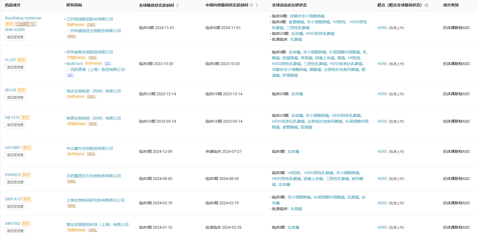Open 适应症进度 for YL202
The height and width of the screenshot is (237, 478).
[15, 67]
